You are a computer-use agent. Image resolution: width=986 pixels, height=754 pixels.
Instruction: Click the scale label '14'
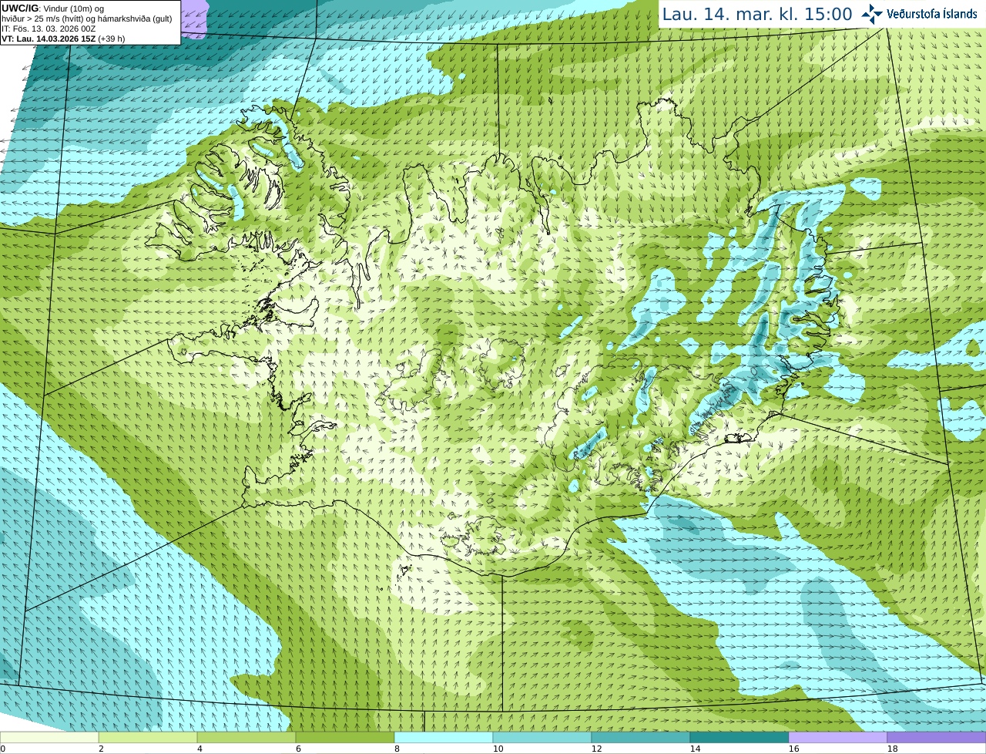click(695, 749)
